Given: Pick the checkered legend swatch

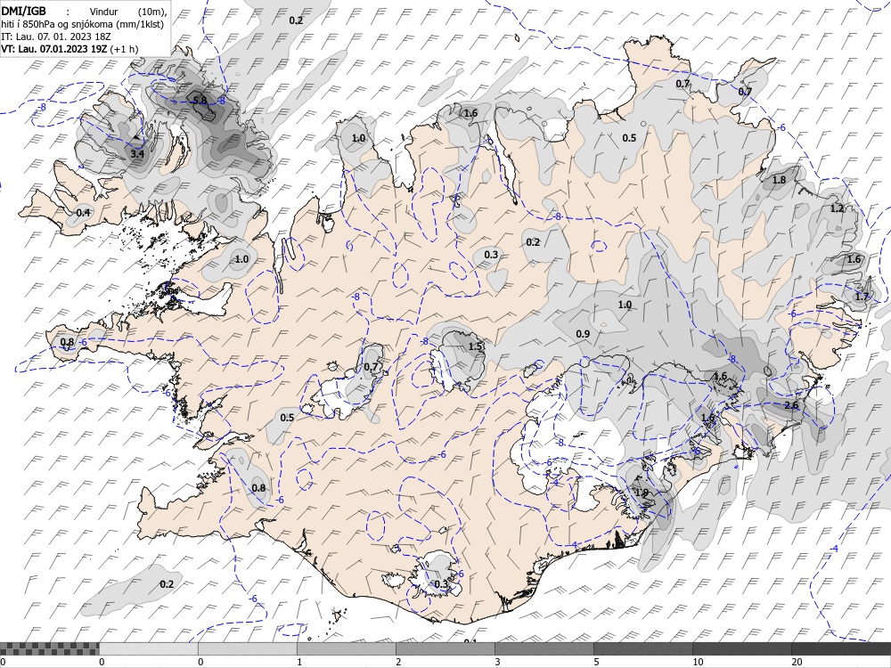Looking at the screenshot, I should point(49,648).
